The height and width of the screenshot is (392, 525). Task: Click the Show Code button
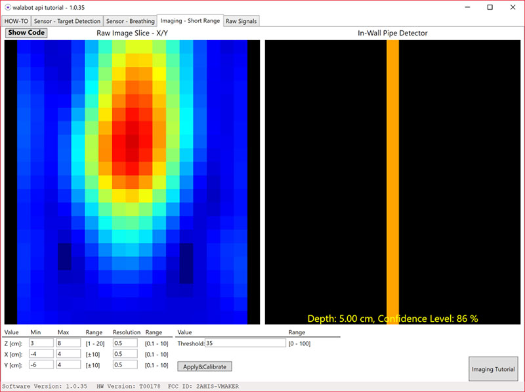coord(26,33)
